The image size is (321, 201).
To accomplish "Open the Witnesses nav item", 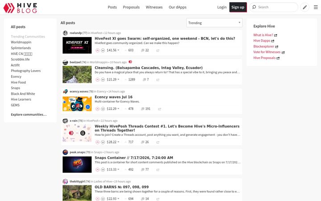I will click(154, 7).
